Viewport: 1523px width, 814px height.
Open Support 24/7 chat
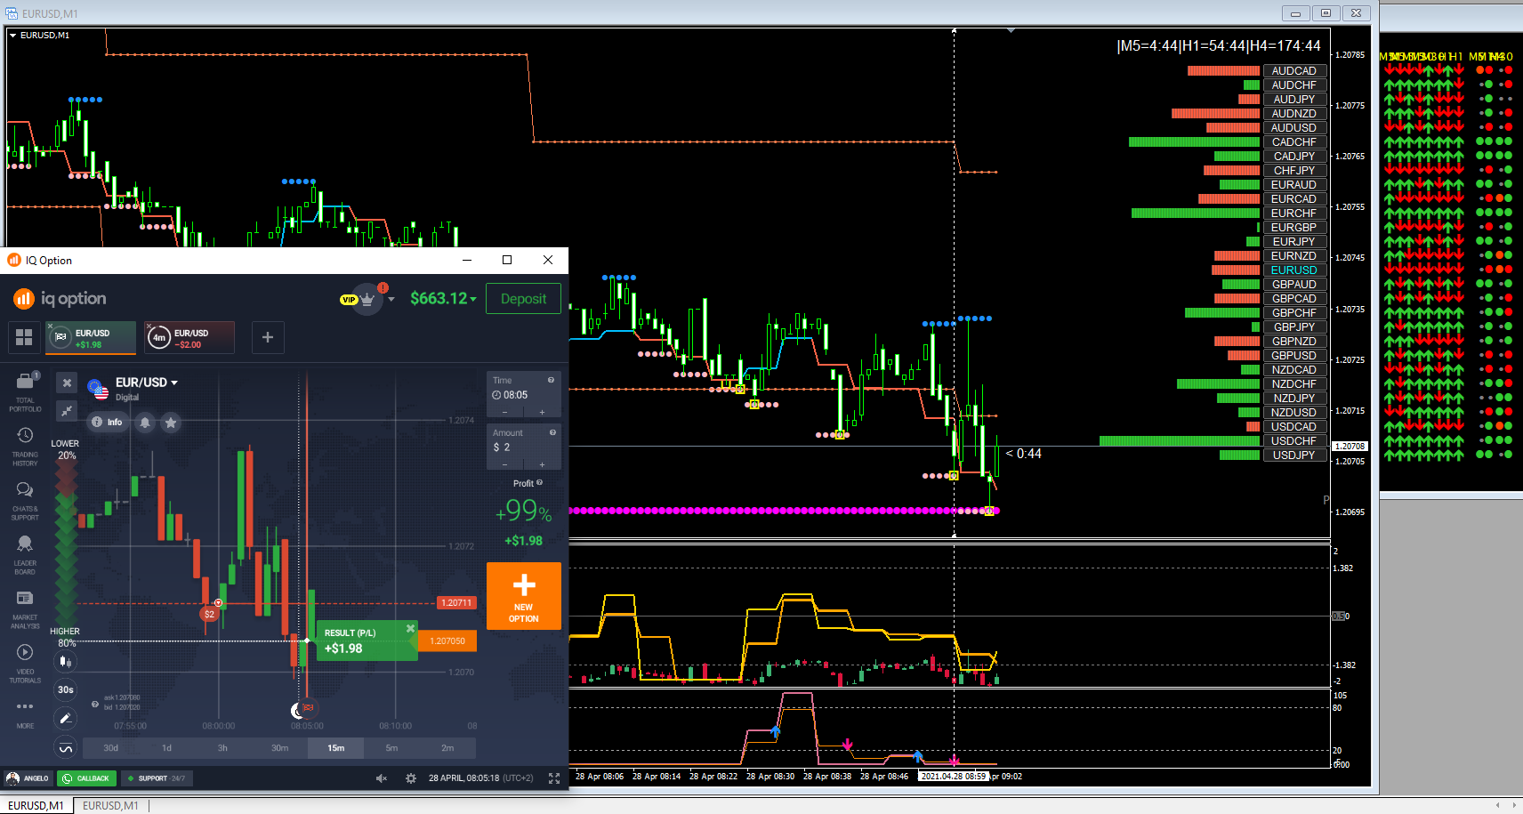(x=157, y=778)
